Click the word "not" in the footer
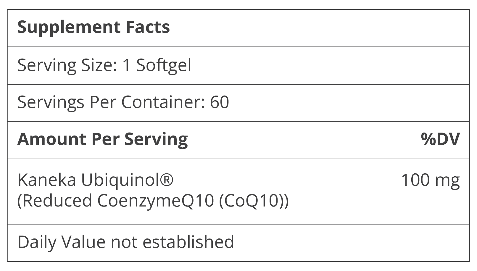 click(x=124, y=242)
